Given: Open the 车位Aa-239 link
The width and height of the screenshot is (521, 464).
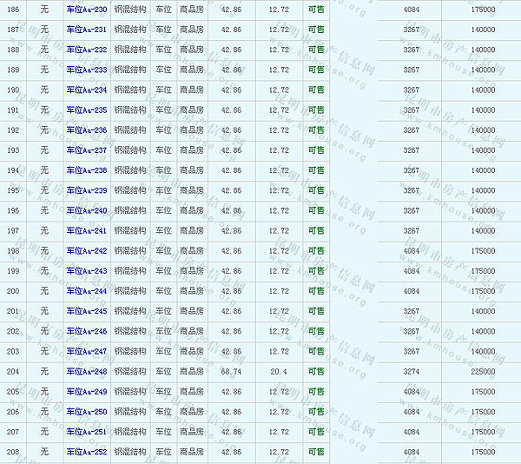Looking at the screenshot, I should 87,190.
